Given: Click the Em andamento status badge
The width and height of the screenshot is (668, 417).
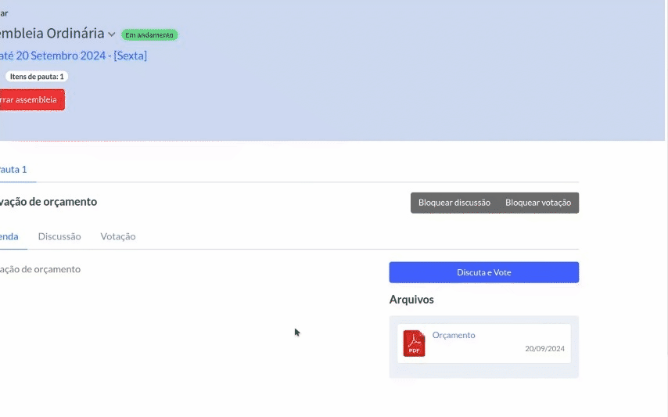Looking at the screenshot, I should pyautogui.click(x=149, y=35).
